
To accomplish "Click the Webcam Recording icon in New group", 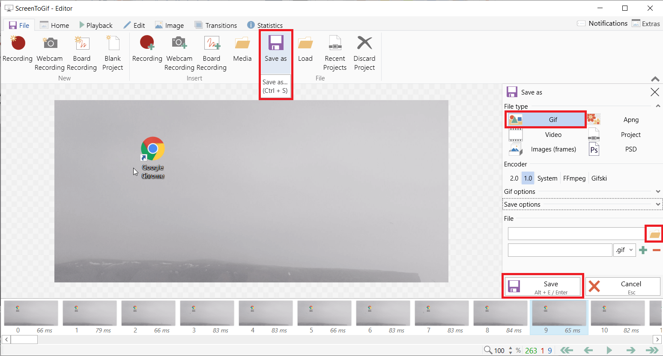I will tap(50, 43).
